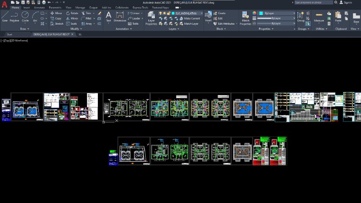This screenshot has width=361, height=203.
Task: Toggle layer freeze sun icon
Action: [165, 13]
